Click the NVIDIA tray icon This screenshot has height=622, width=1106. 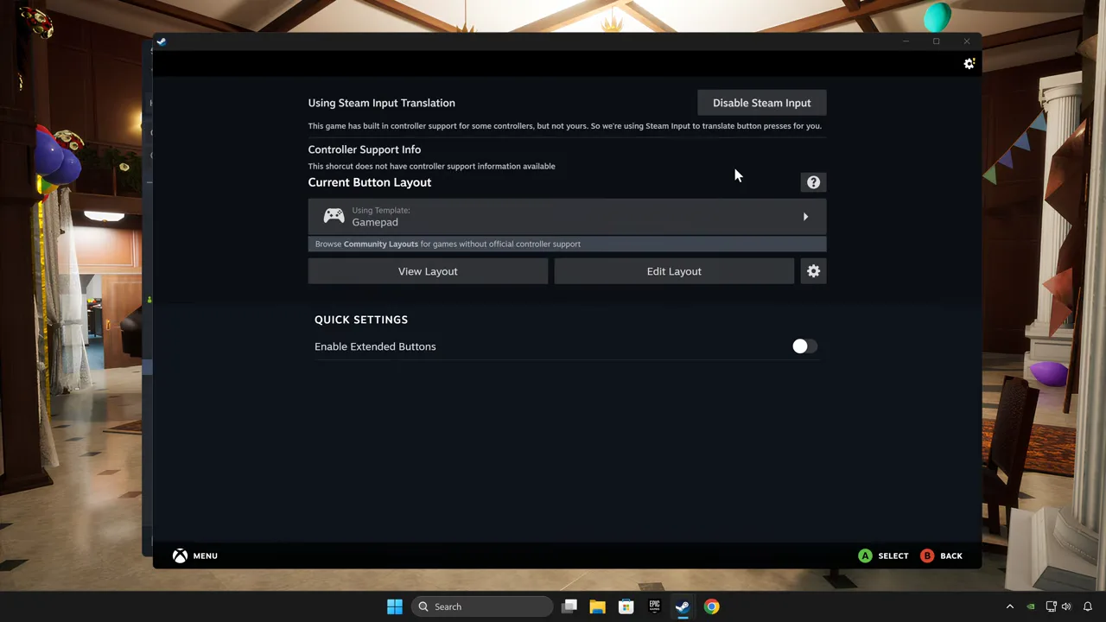[x=1030, y=606]
